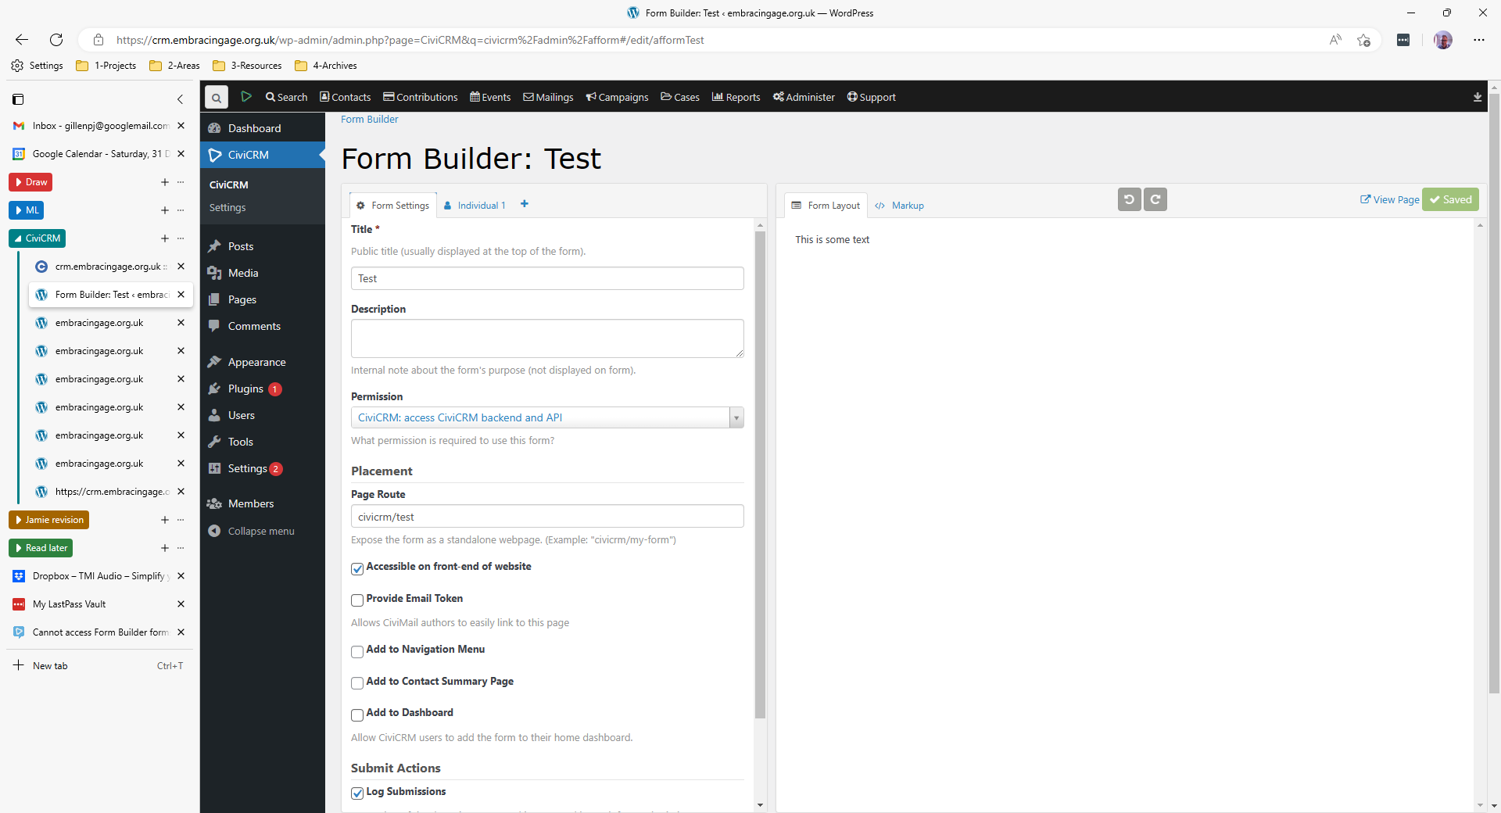Open browser profile avatar
Screen dimensions: 1501x813
[x=1443, y=40]
